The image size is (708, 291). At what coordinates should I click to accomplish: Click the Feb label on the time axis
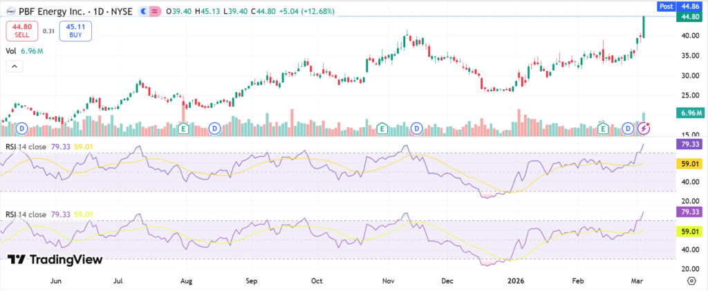tap(577, 281)
